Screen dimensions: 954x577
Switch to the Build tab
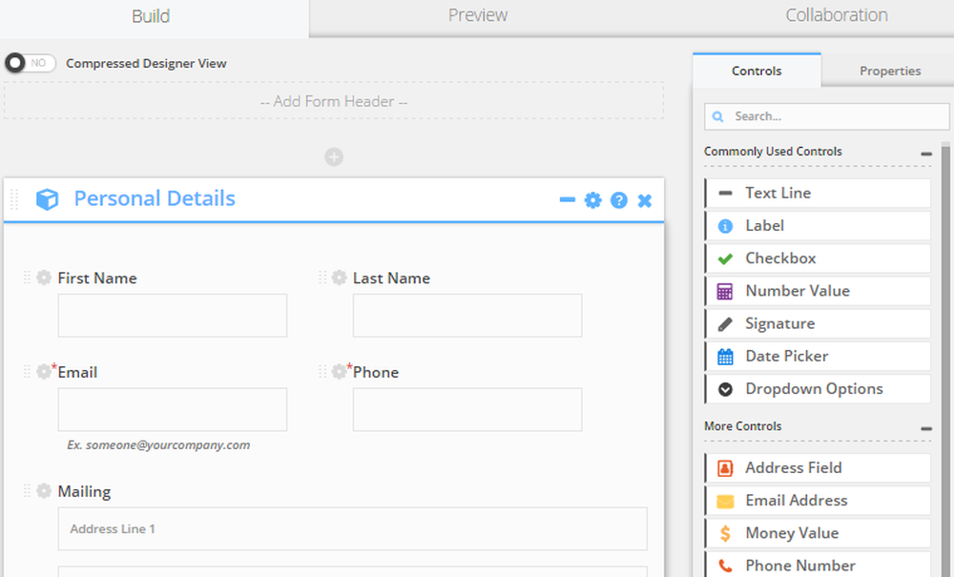151,16
